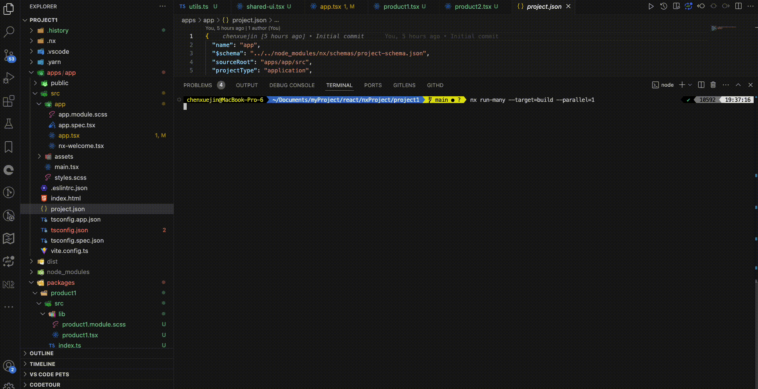Open the Nx Console view
Image resolution: width=758 pixels, height=389 pixels.
(x=9, y=284)
